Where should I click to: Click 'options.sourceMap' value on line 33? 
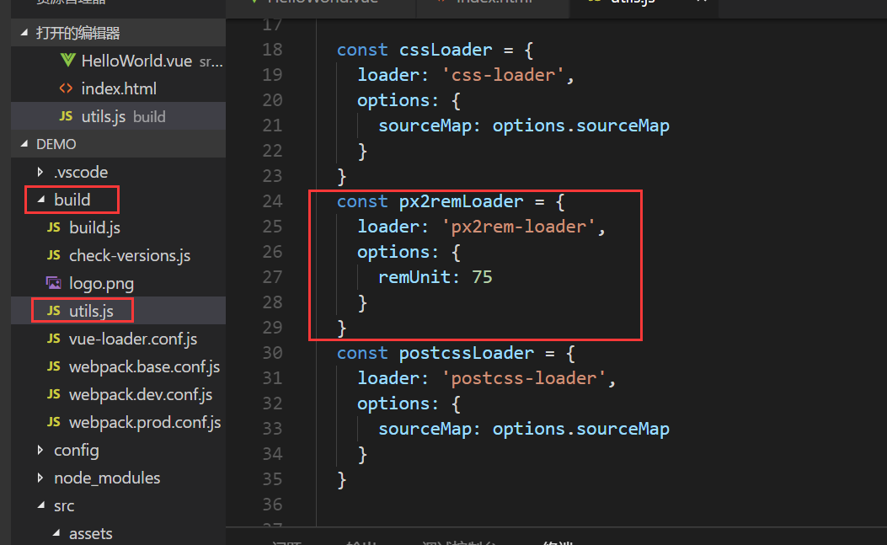581,429
